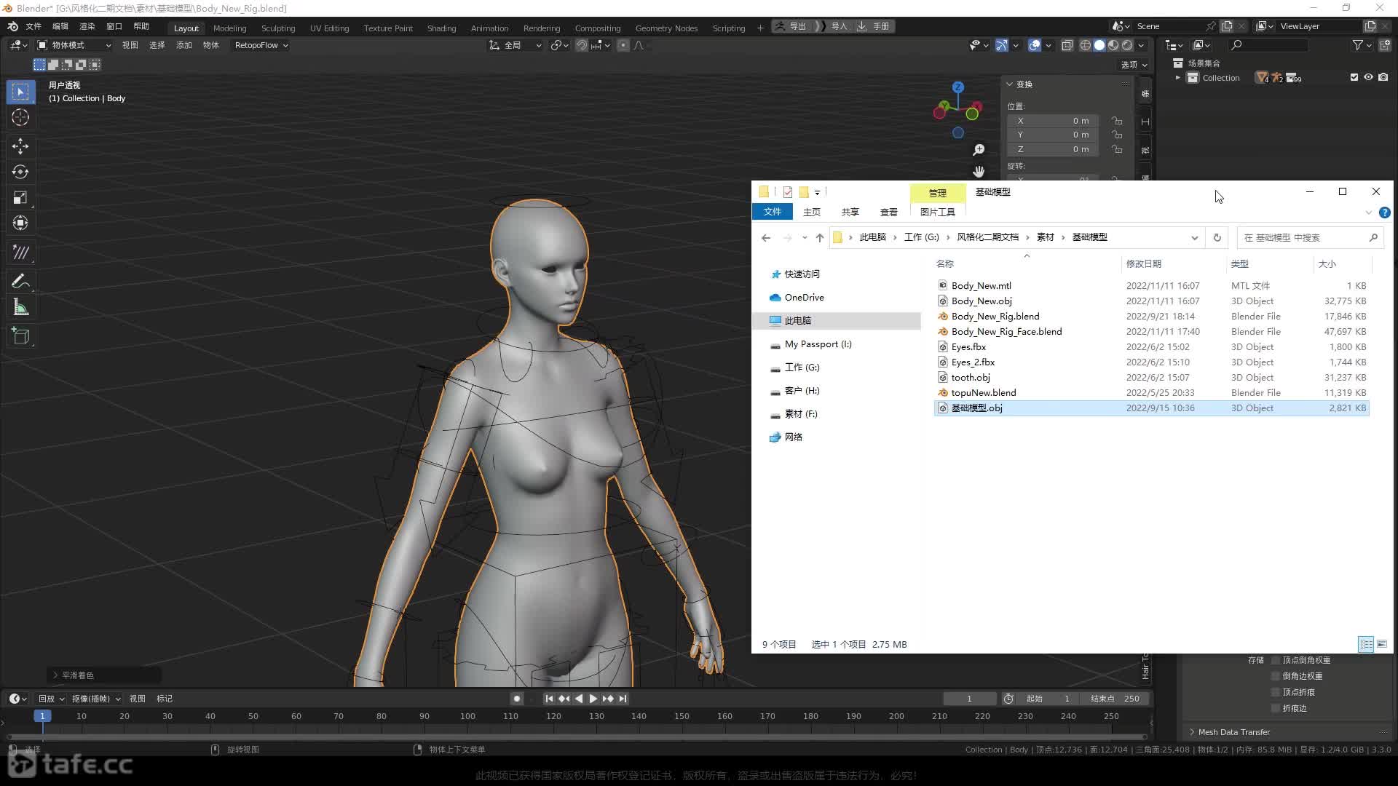The width and height of the screenshot is (1398, 786).
Task: Toggle proportional editing in header
Action: [623, 45]
